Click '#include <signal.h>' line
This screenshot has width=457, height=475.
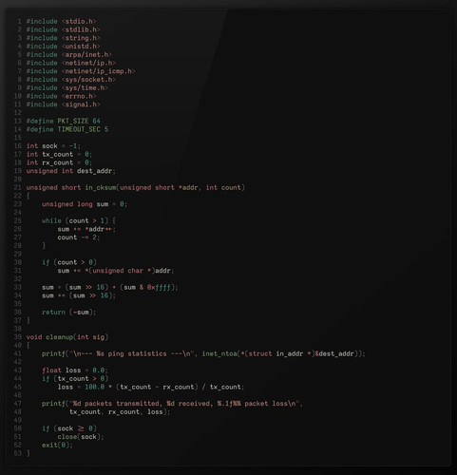(x=63, y=104)
